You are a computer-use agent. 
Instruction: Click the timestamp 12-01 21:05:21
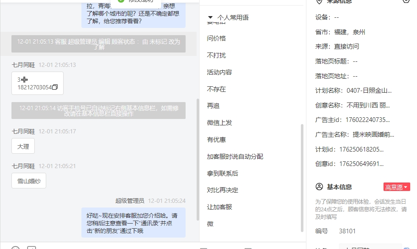click(x=57, y=166)
